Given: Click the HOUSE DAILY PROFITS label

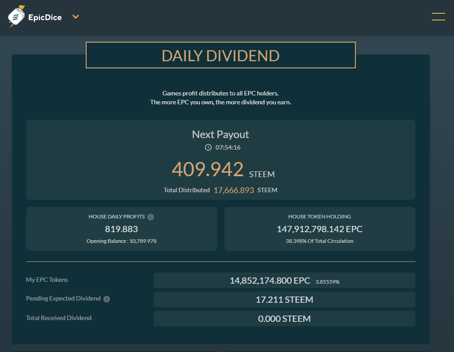Looking at the screenshot, I should pos(116,217).
